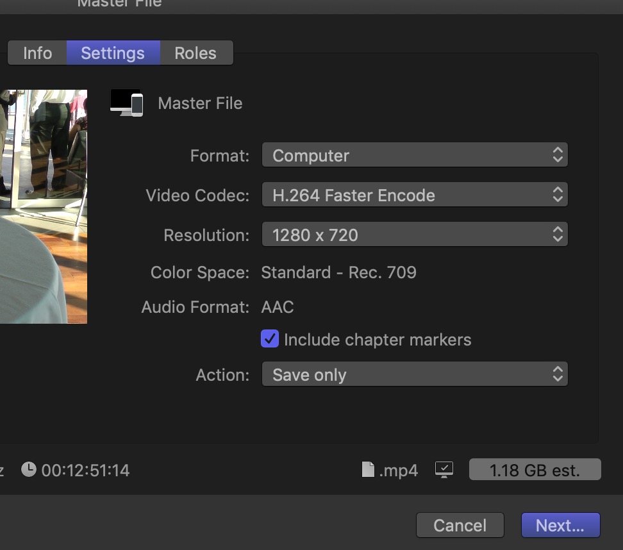Click the AAC audio format value
623x550 pixels.
278,307
